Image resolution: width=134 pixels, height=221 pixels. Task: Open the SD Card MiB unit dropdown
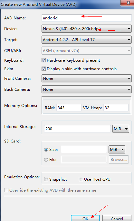[x=117, y=149]
